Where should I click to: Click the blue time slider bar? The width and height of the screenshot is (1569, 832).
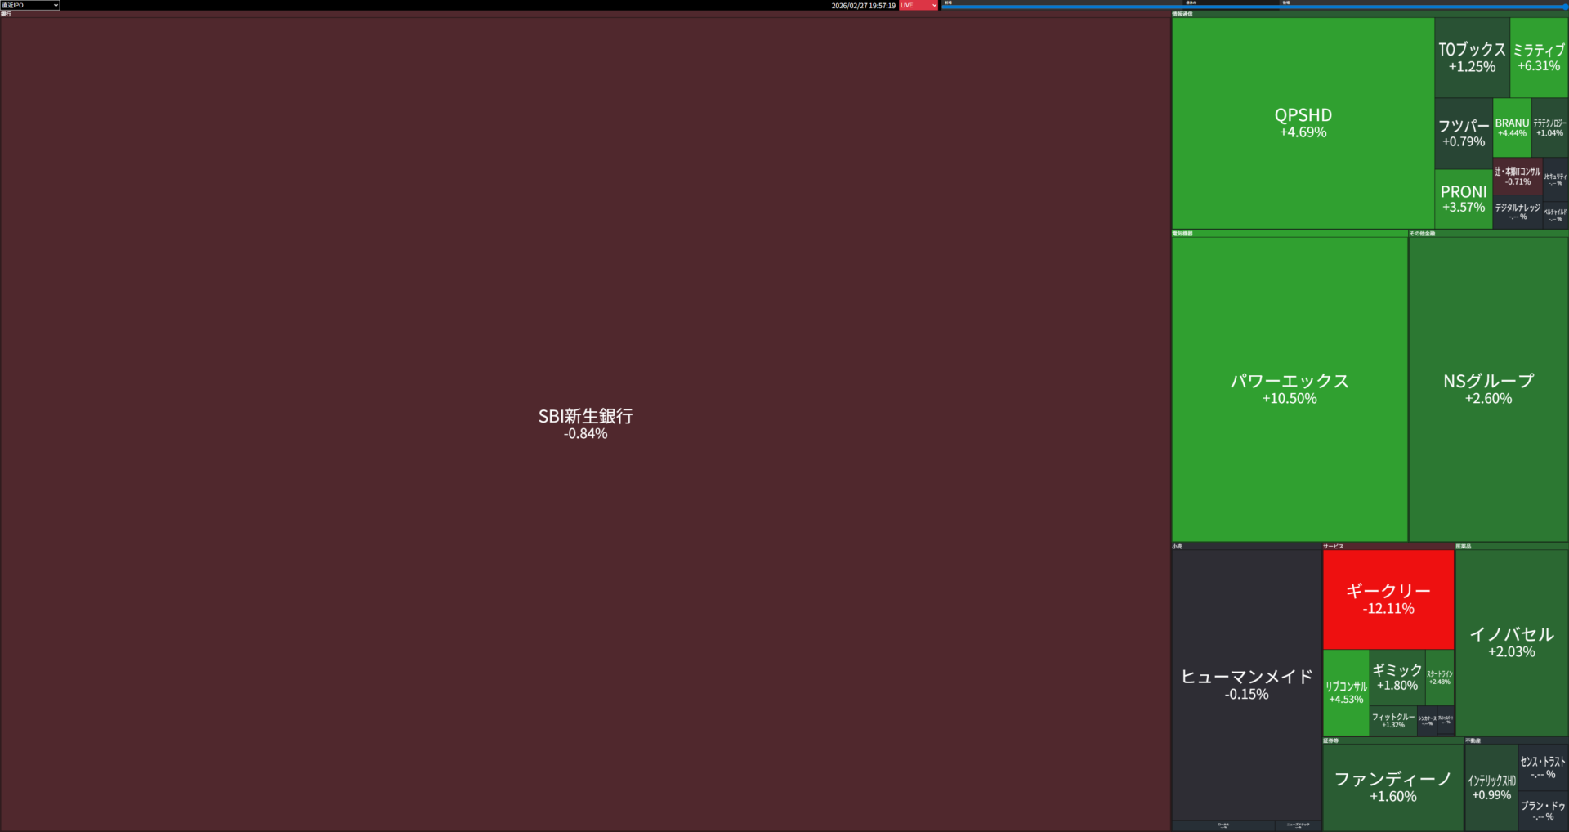point(1254,7)
